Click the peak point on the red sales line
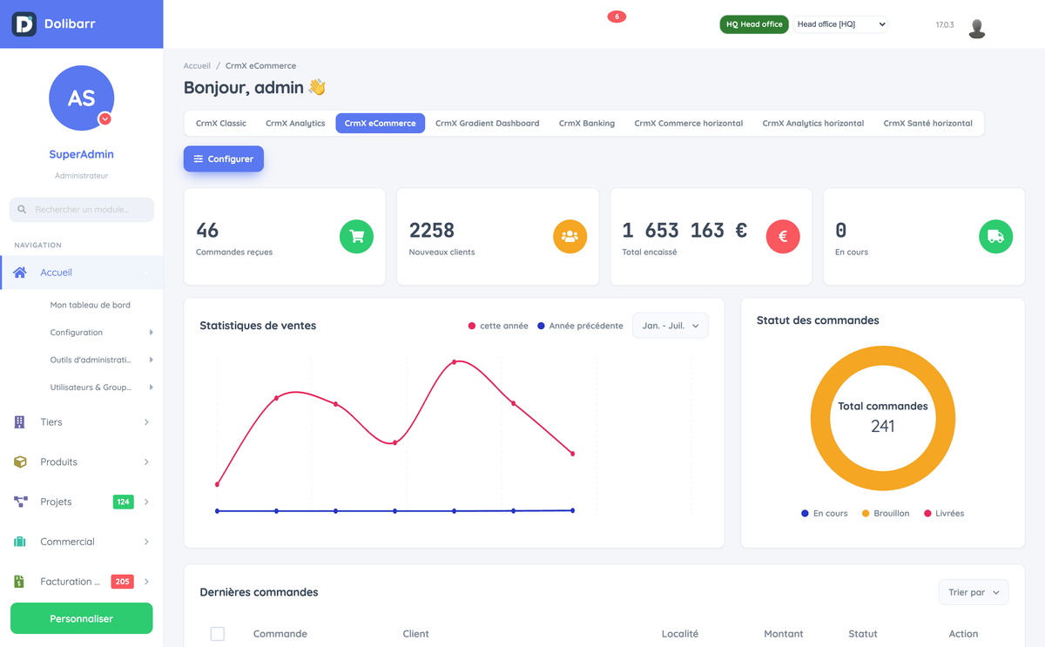Image resolution: width=1045 pixels, height=647 pixels. coord(454,361)
